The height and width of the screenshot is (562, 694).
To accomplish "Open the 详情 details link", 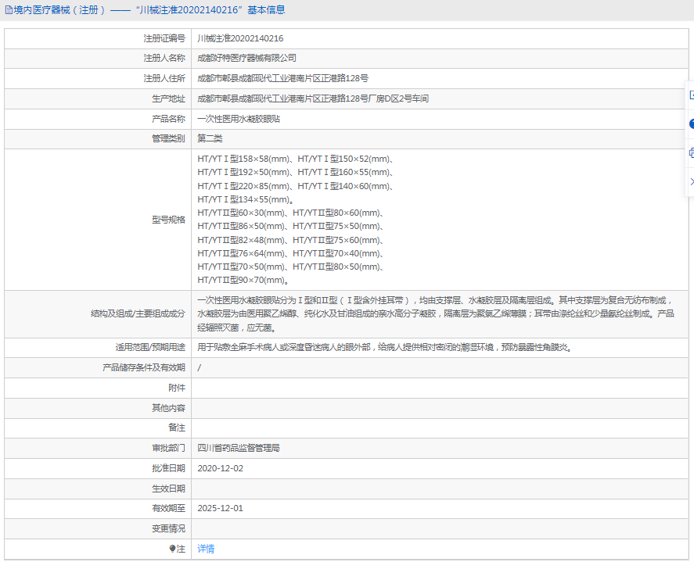I will (206, 549).
